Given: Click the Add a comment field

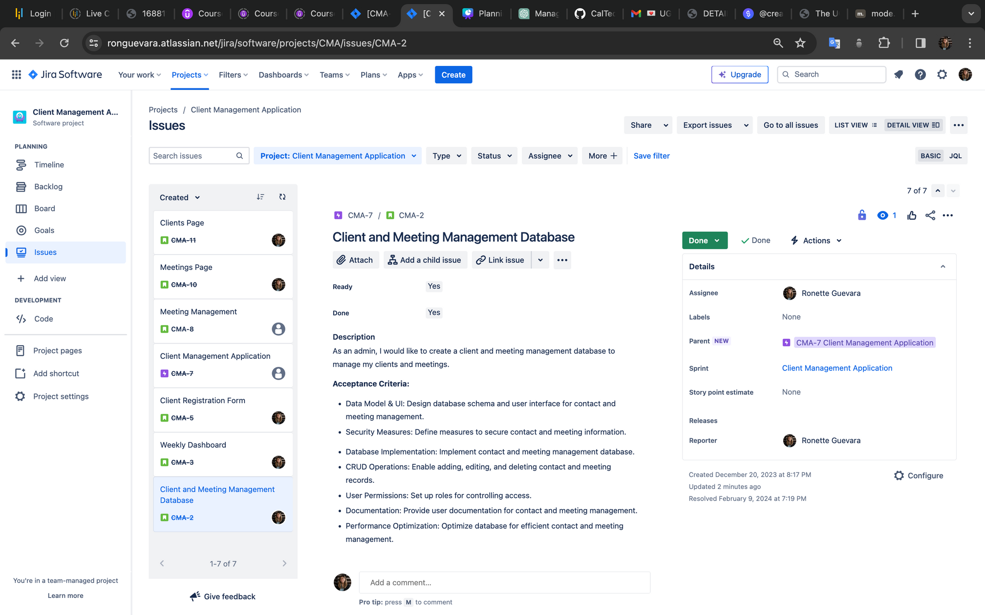Looking at the screenshot, I should click(x=504, y=582).
